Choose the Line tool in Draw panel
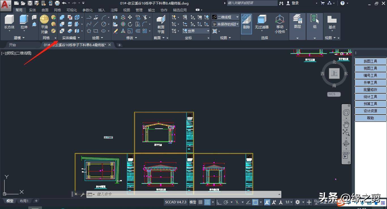This screenshot has width=387, height=209. point(96,24)
